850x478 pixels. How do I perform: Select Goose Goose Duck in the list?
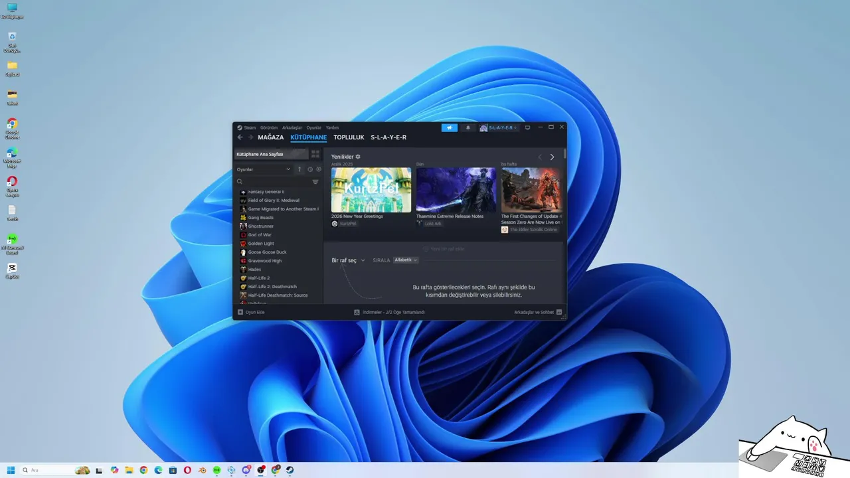tap(267, 252)
